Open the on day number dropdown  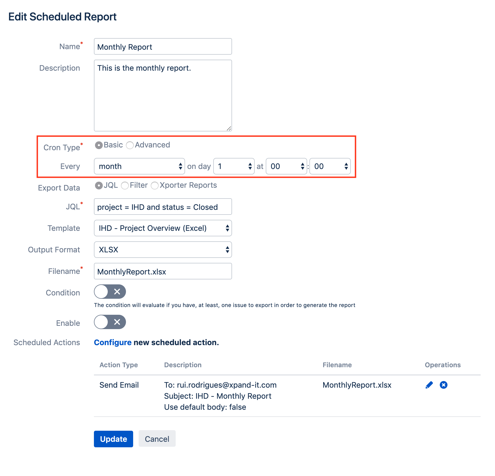pos(234,166)
